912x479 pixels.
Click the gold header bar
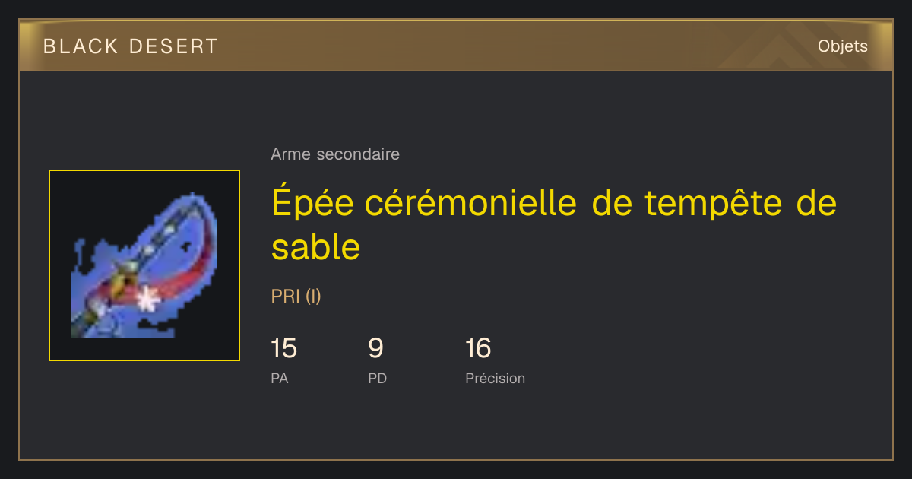(456, 46)
